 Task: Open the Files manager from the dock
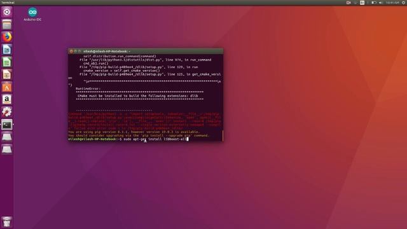(x=7, y=25)
